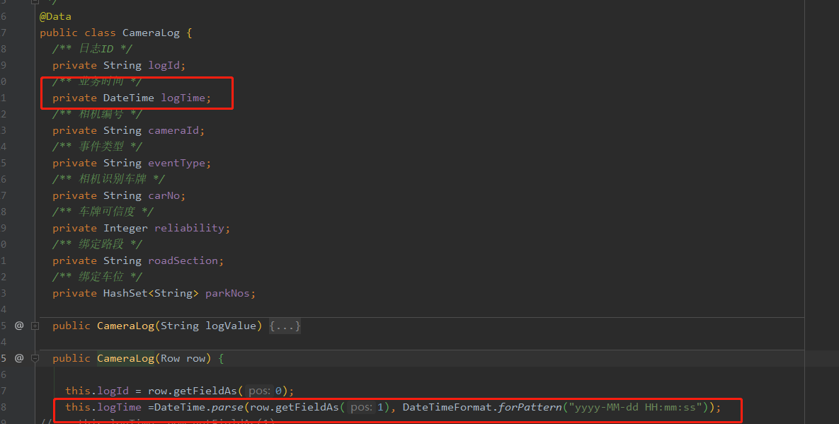The width and height of the screenshot is (839, 424).
Task: Click the 事件类型 doc comment
Action: (97, 147)
